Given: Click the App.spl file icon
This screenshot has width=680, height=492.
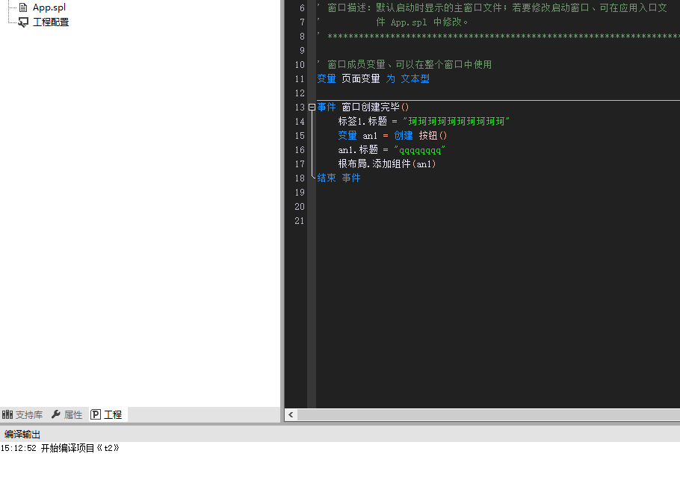Looking at the screenshot, I should [x=23, y=7].
